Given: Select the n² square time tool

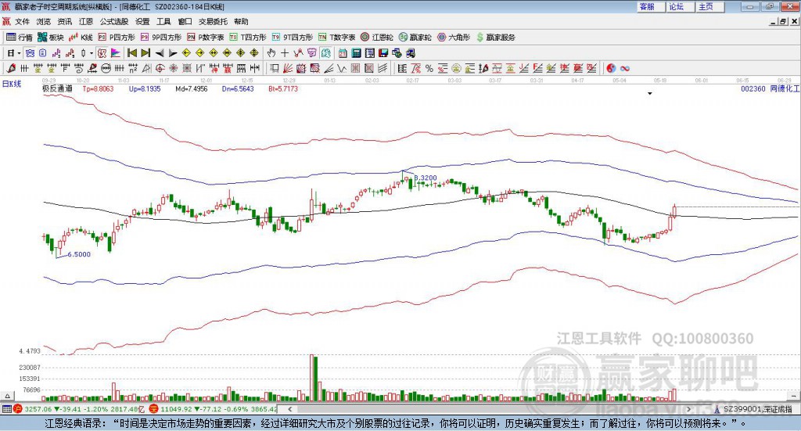Looking at the screenshot, I should (x=133, y=68).
